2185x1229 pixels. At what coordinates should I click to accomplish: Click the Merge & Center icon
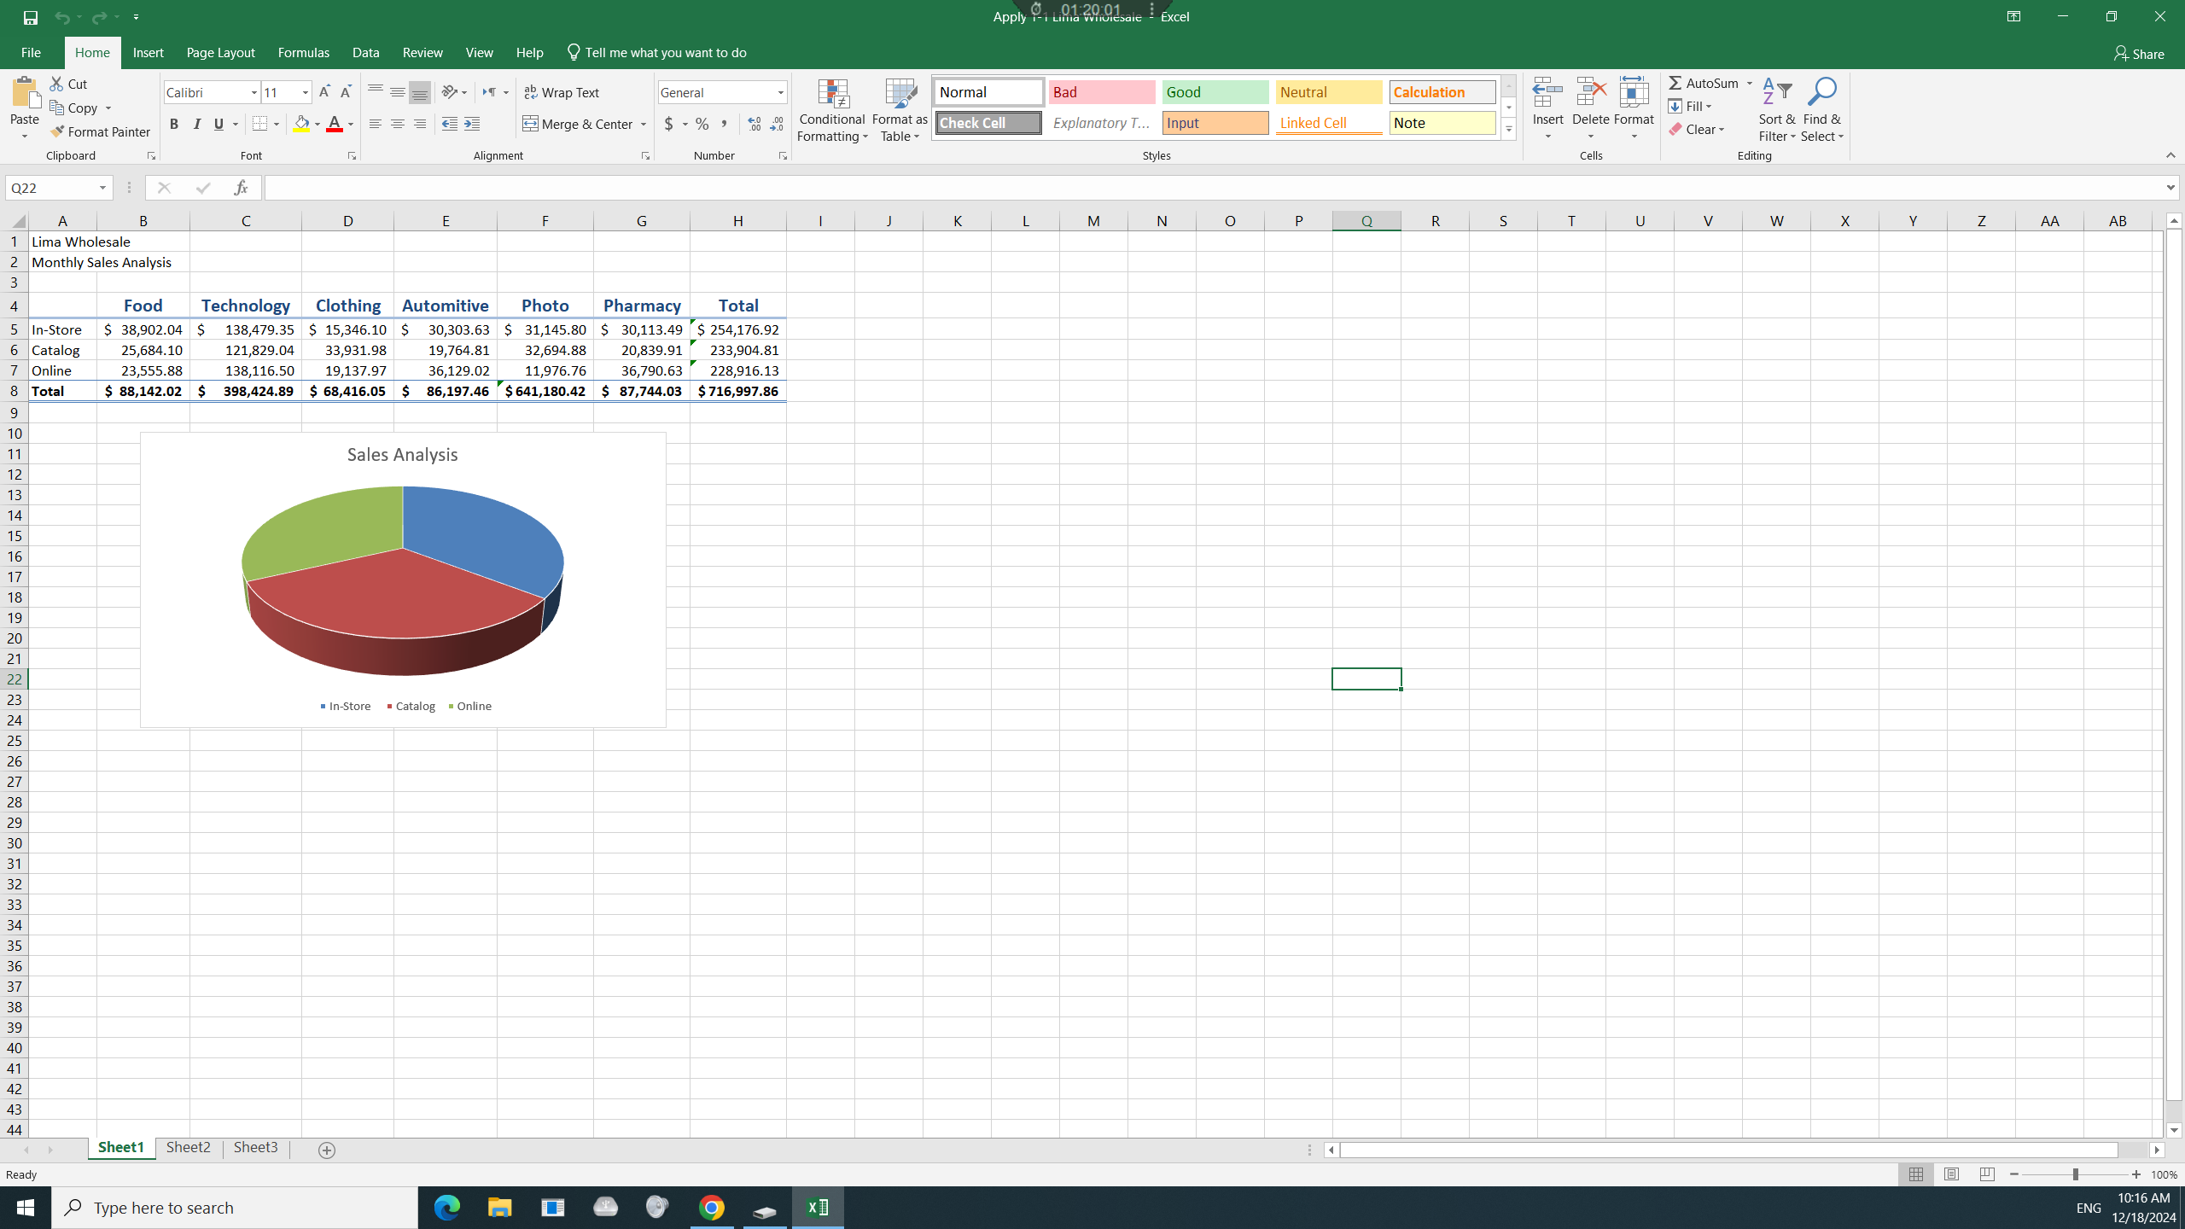[531, 125]
